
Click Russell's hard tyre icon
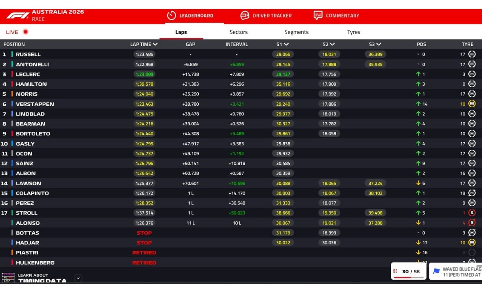[472, 54]
